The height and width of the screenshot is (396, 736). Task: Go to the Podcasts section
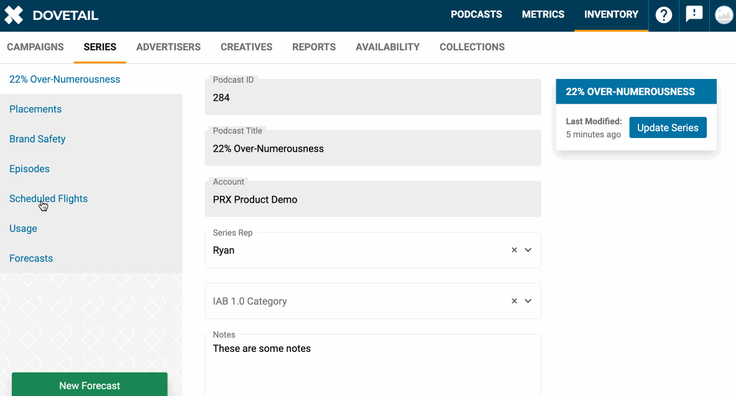(476, 14)
